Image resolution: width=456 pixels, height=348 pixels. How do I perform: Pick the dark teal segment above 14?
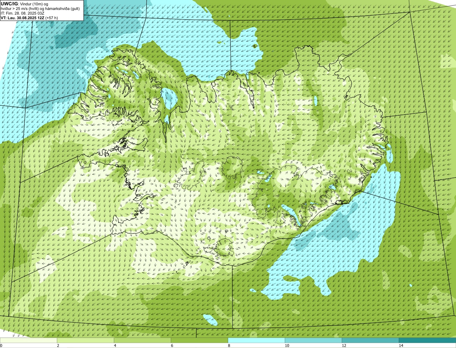427,340
